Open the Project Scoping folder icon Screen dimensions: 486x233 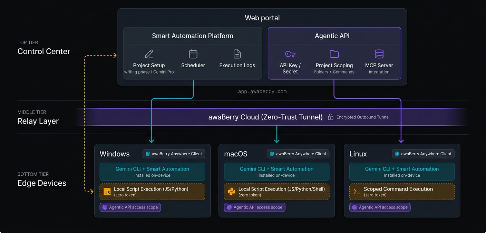(x=334, y=54)
